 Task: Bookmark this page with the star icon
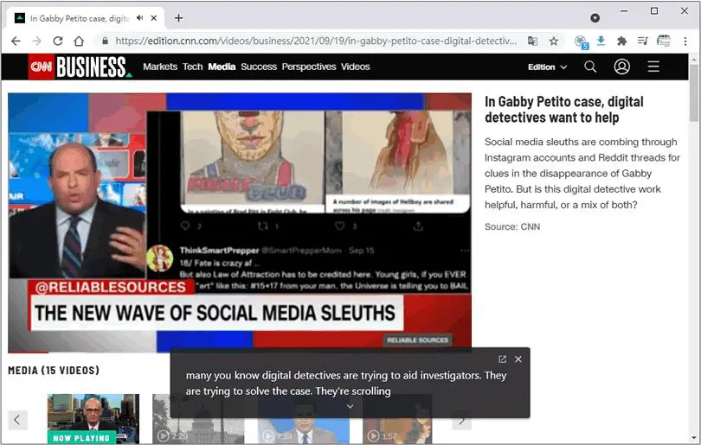click(554, 41)
